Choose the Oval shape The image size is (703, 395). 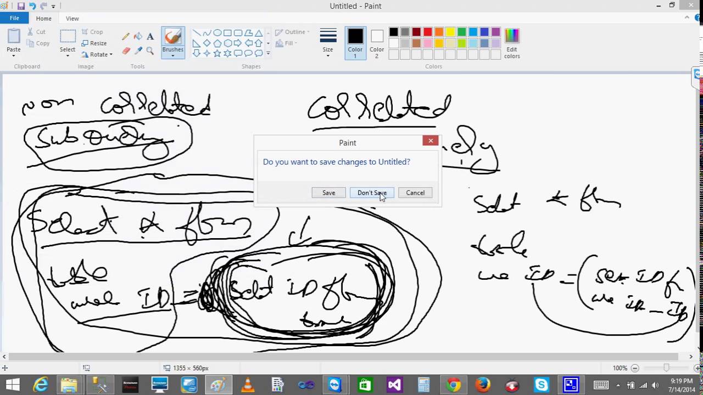(x=217, y=33)
